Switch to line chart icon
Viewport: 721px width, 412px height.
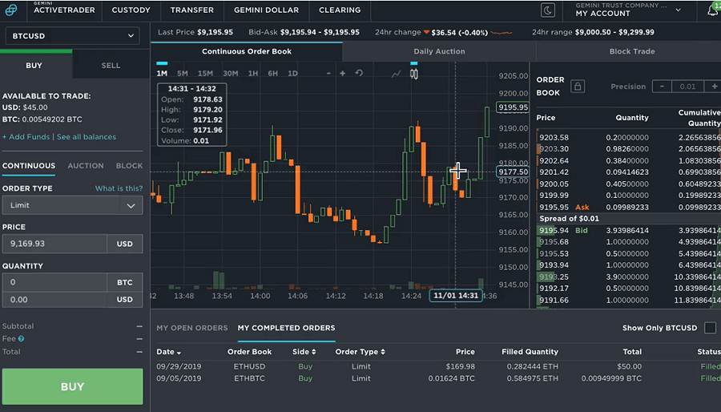point(396,74)
